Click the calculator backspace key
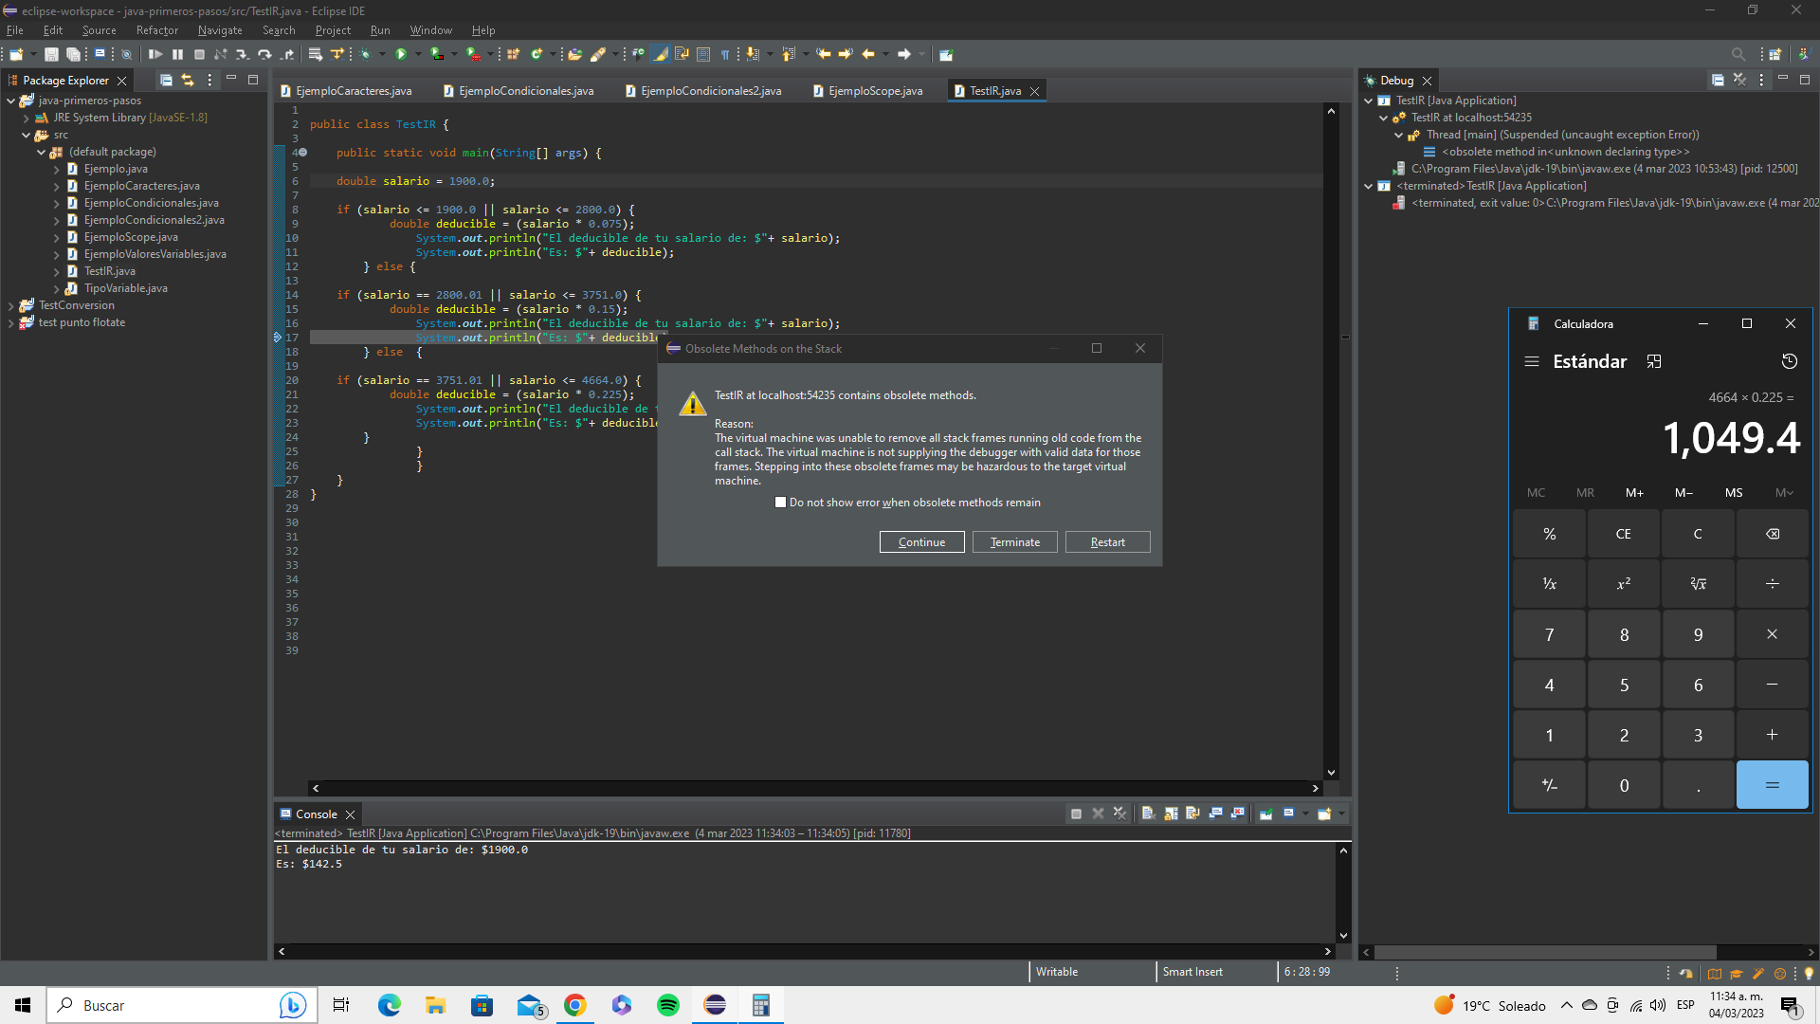 click(1772, 534)
